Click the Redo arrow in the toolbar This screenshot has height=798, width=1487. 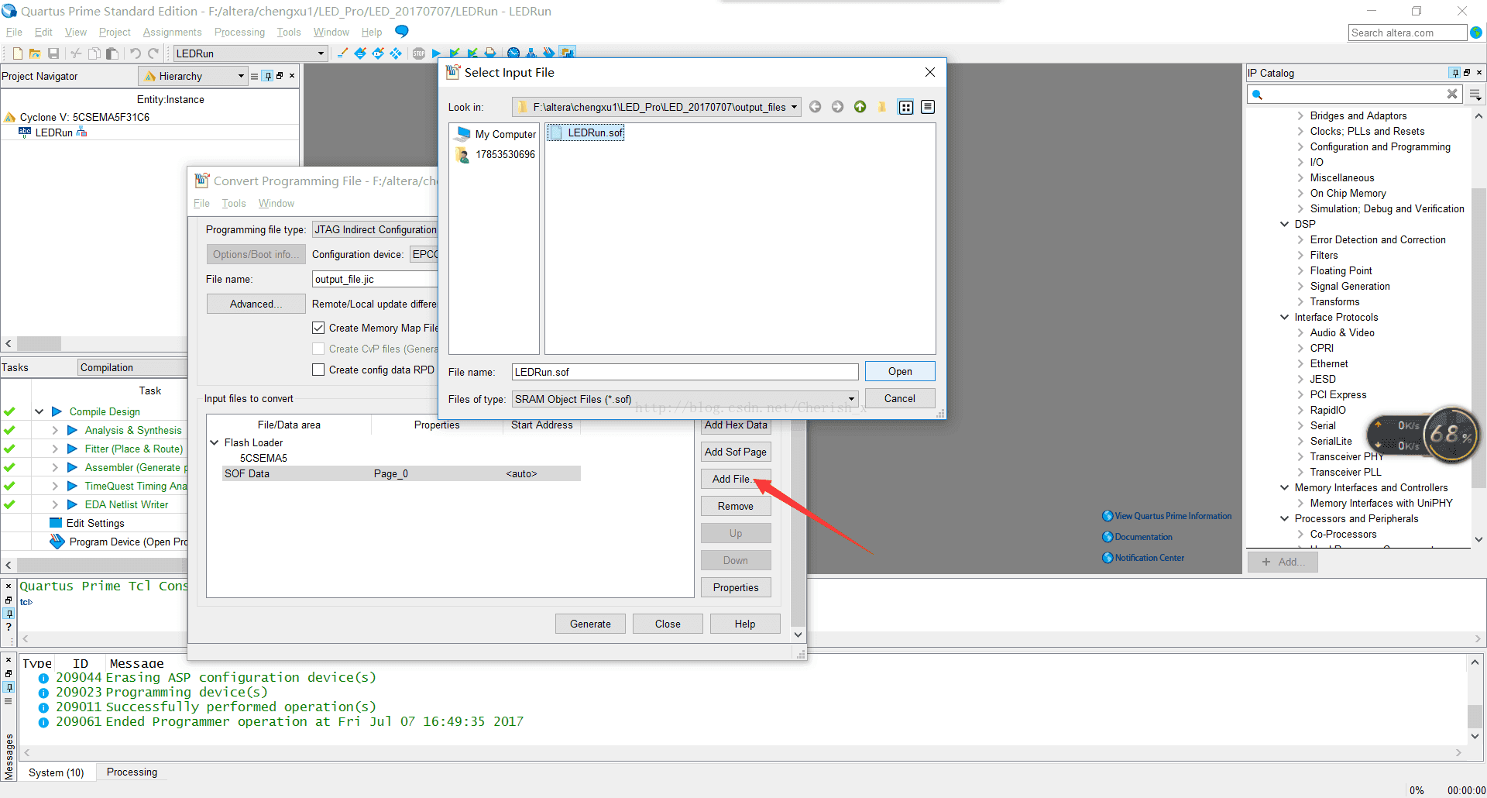pos(153,53)
